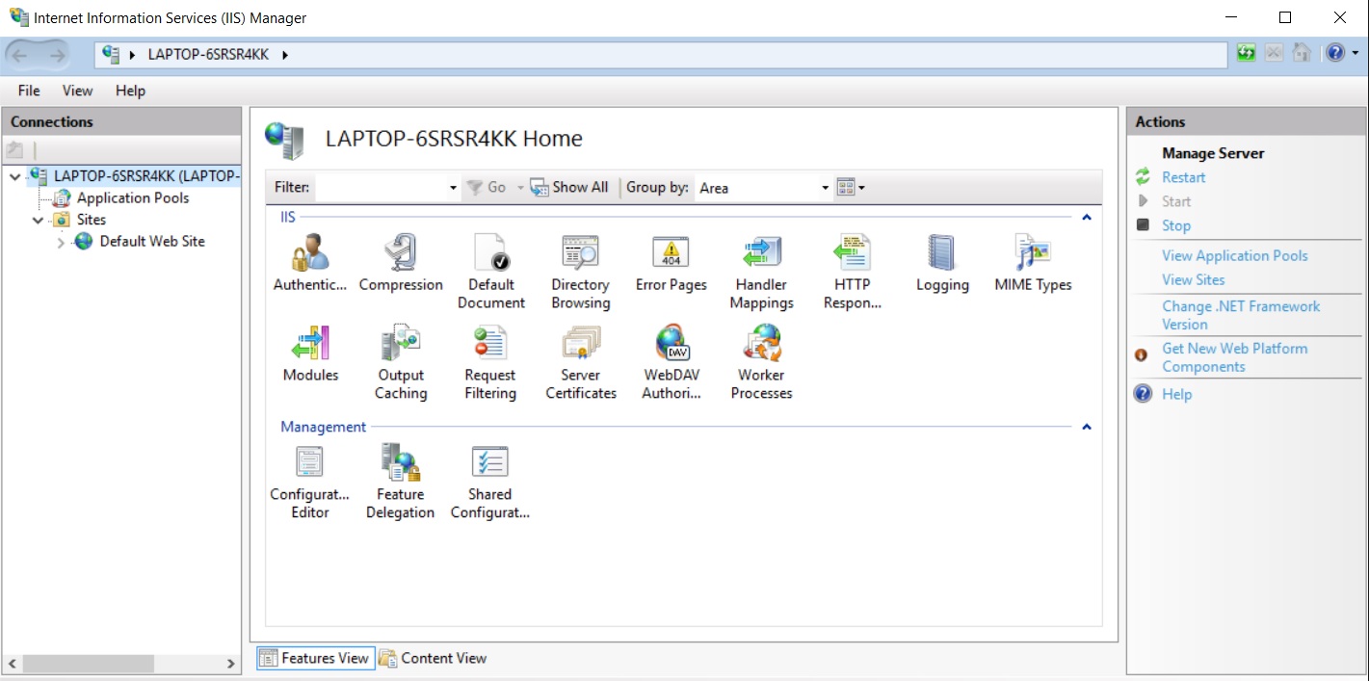
Task: Switch to Content View tab
Action: click(x=434, y=658)
